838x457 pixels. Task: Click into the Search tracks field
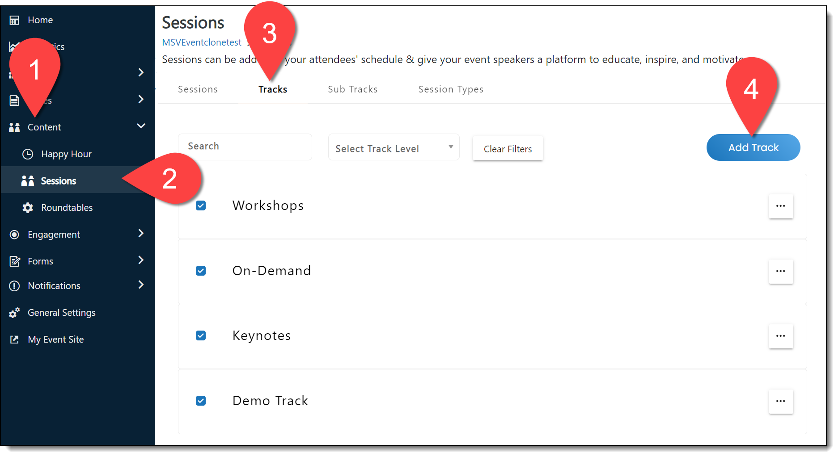(x=245, y=147)
